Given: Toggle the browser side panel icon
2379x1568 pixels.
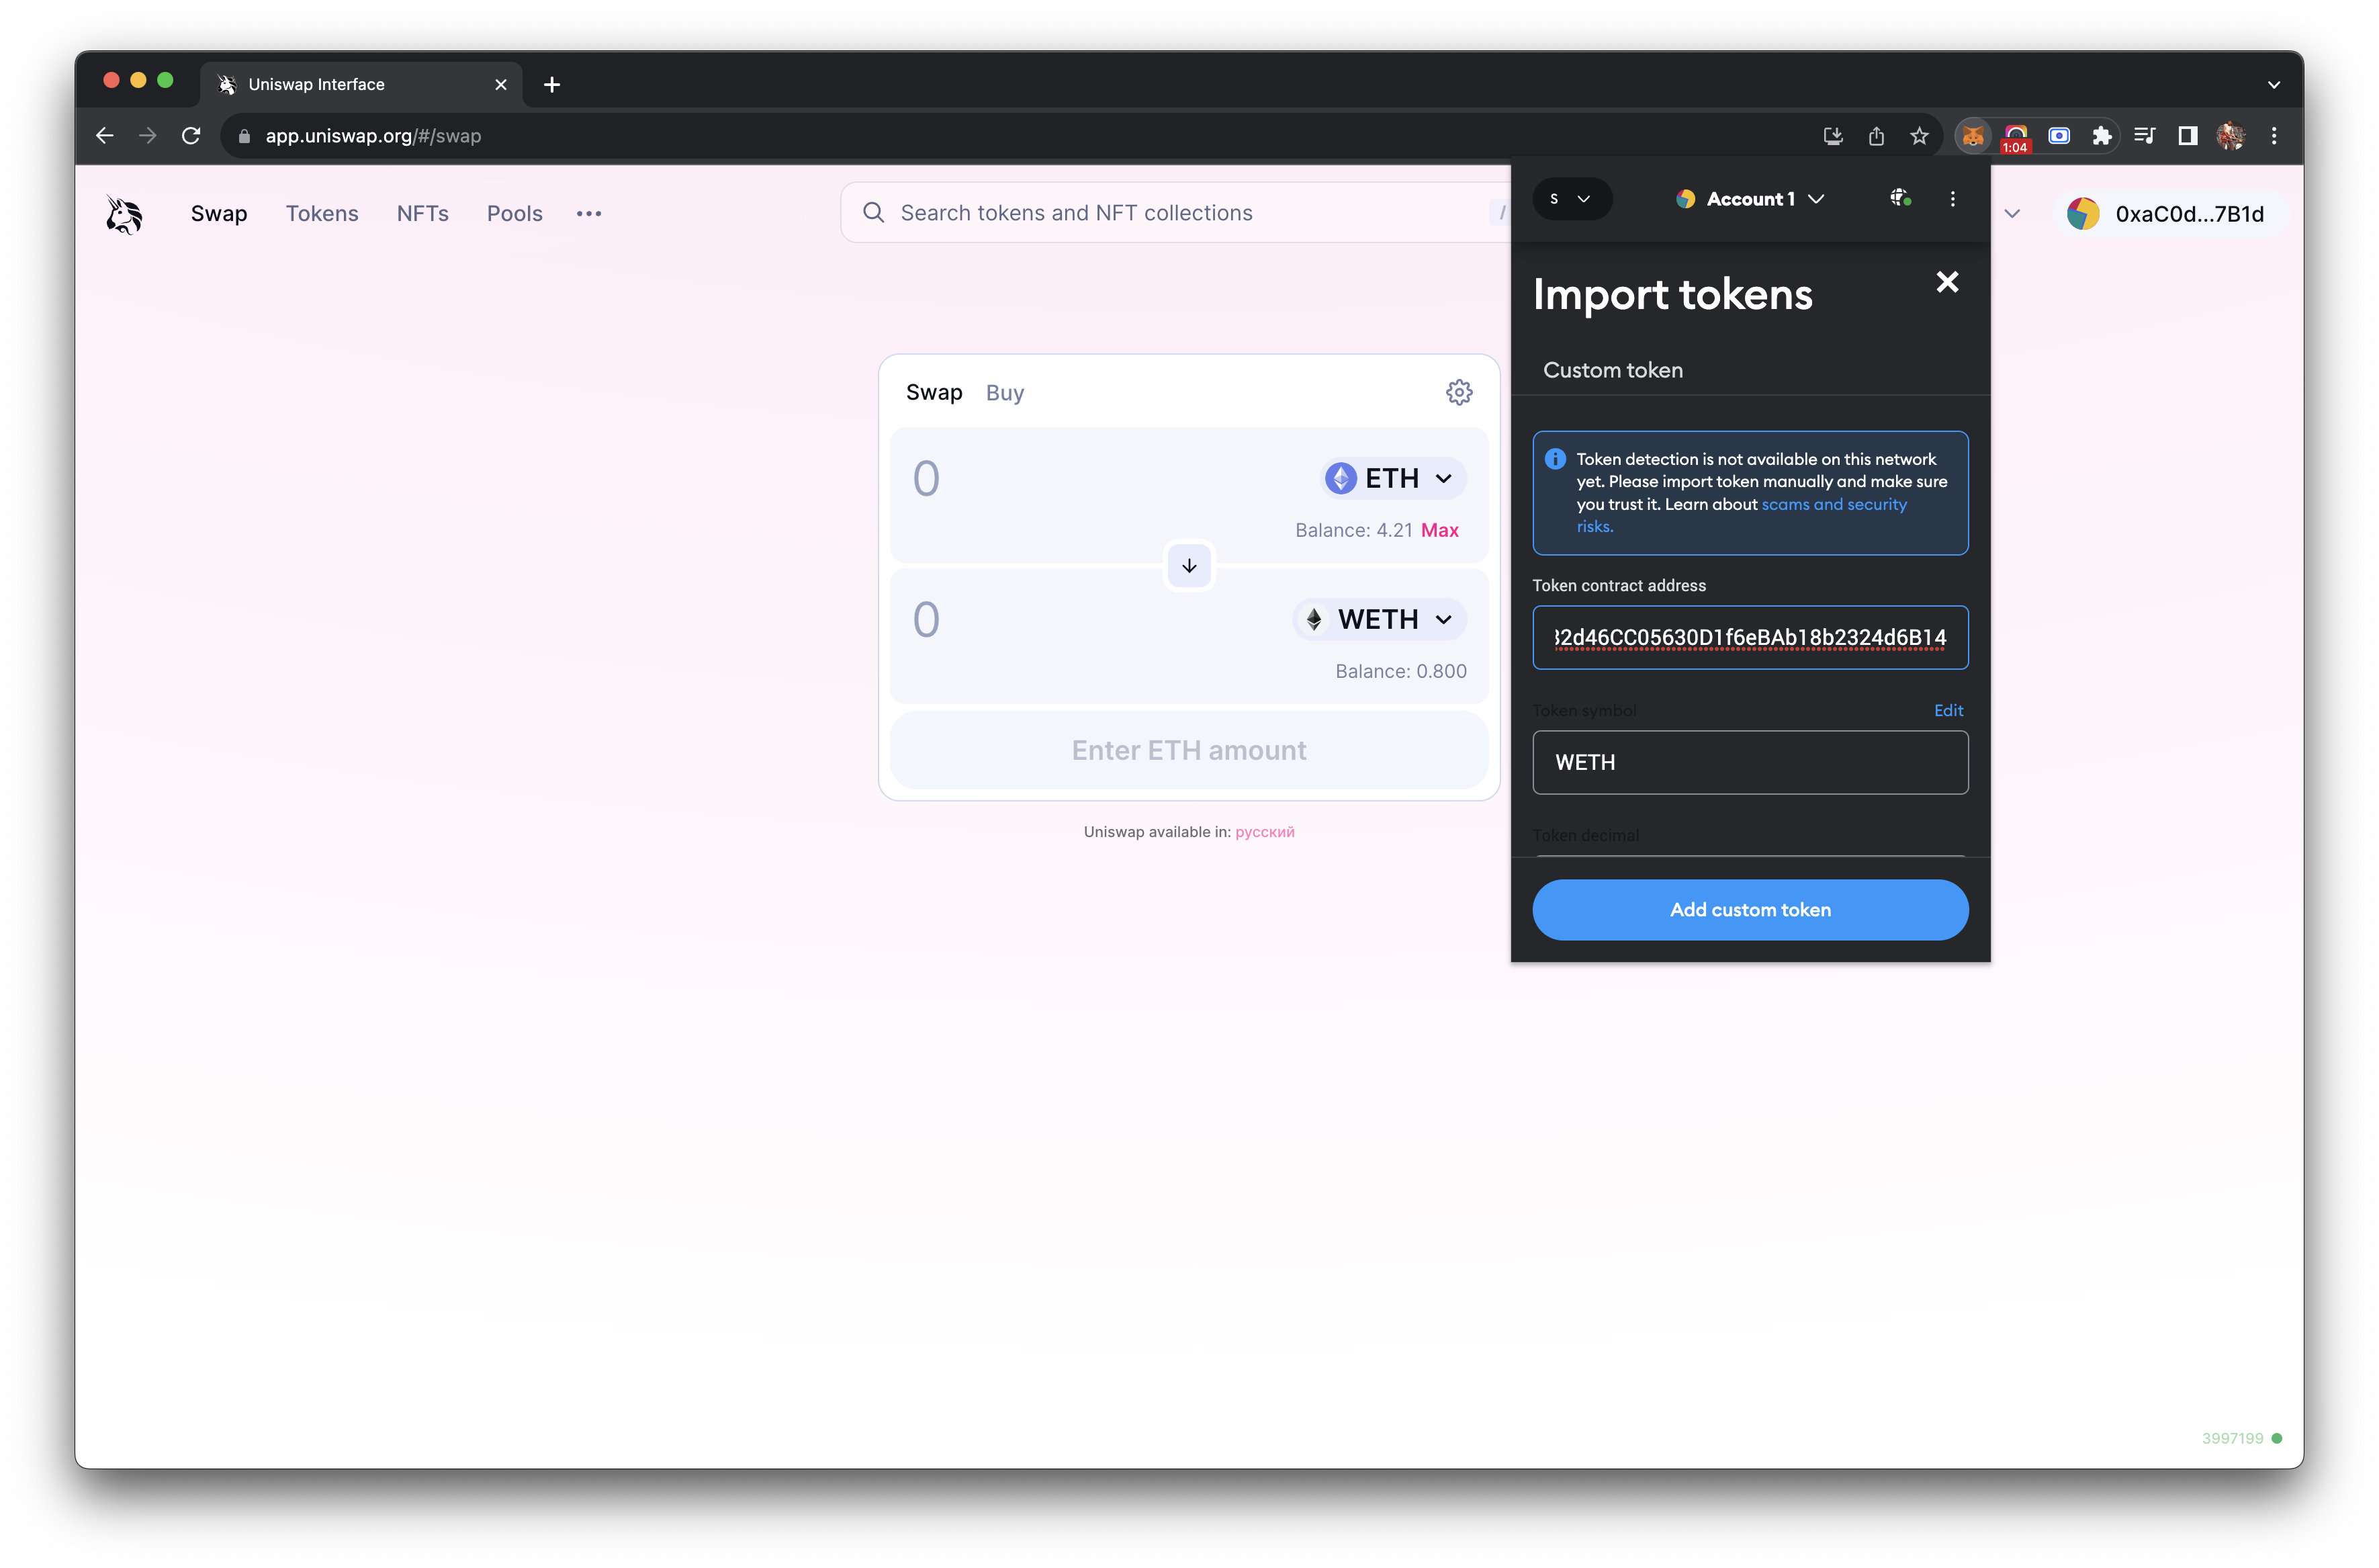Looking at the screenshot, I should (2188, 136).
